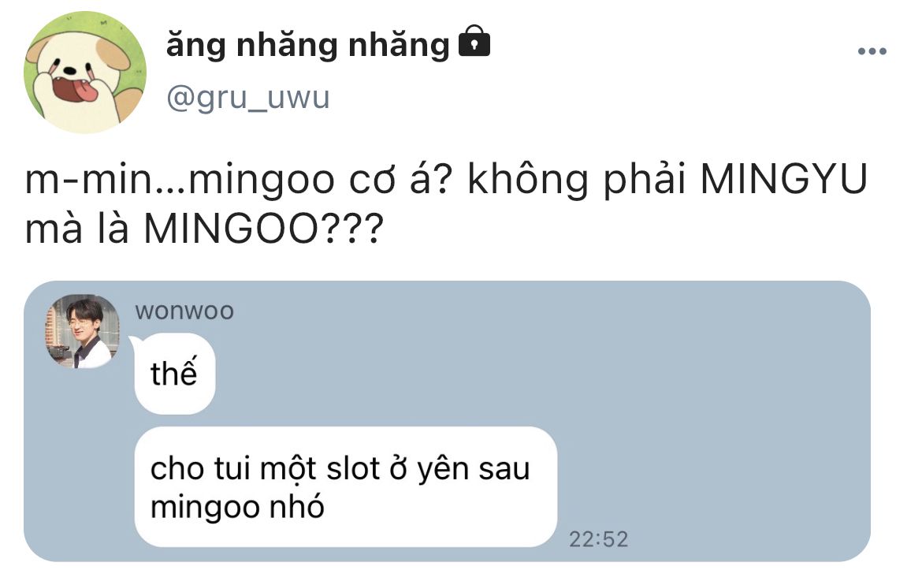Click the wonwoo sender name label

coord(184,311)
